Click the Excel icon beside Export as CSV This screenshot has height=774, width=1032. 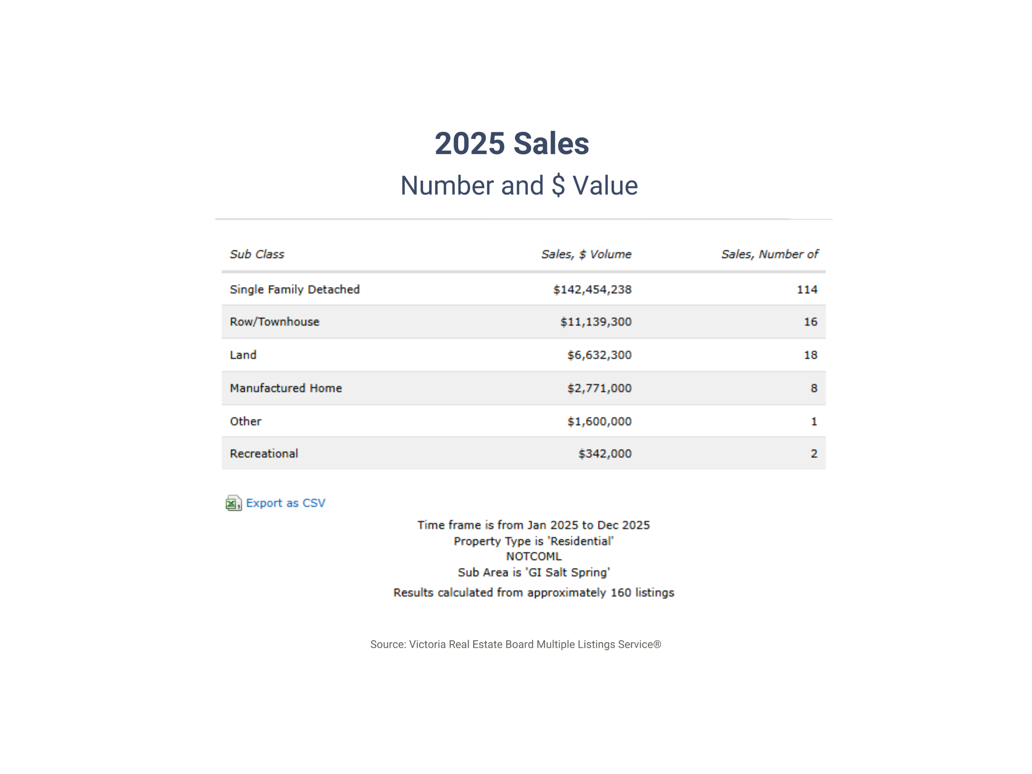[233, 503]
